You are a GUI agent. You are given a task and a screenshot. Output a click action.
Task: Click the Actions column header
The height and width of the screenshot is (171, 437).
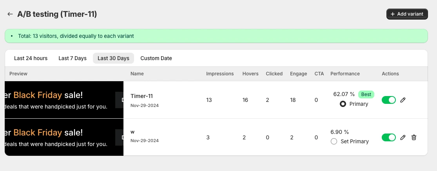coord(390,74)
